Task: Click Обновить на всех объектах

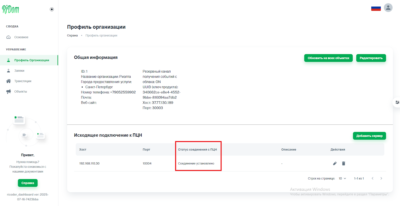Action: coord(328,58)
